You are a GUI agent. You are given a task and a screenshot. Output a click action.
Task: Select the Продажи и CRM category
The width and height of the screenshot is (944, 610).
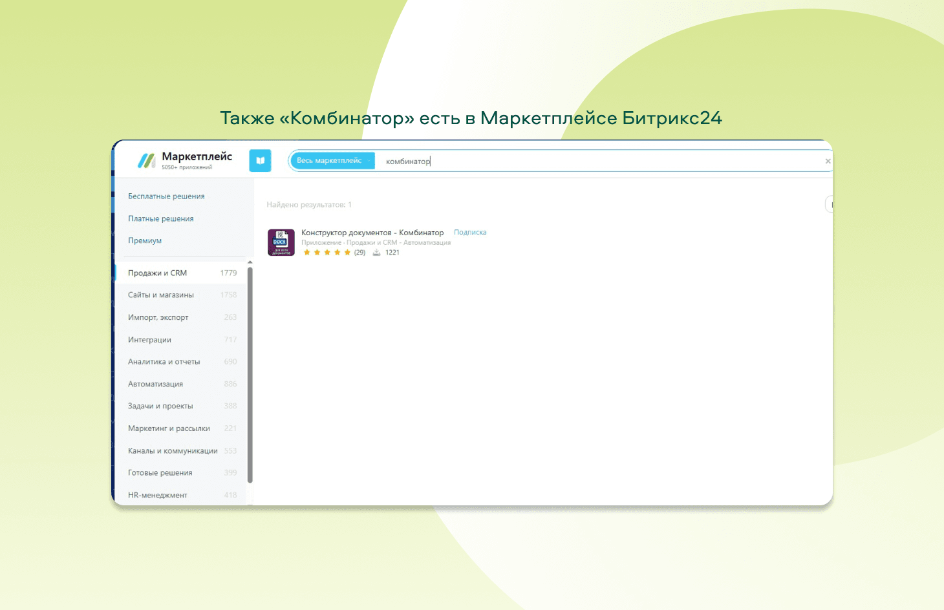point(181,273)
